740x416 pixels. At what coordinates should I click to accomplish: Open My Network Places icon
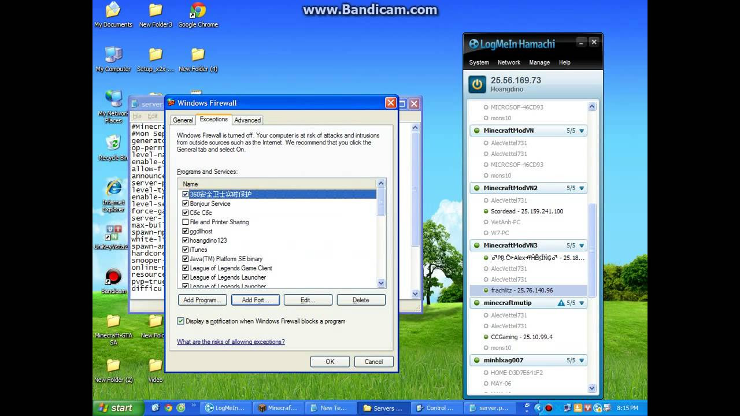pos(113,106)
